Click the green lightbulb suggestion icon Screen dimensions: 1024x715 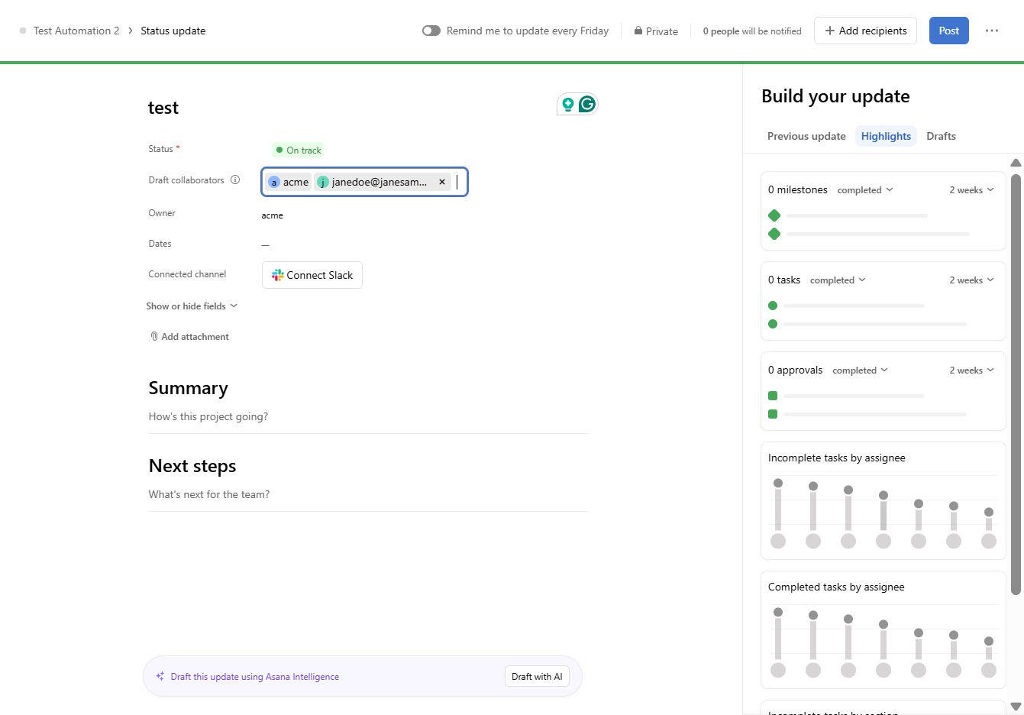tap(567, 104)
